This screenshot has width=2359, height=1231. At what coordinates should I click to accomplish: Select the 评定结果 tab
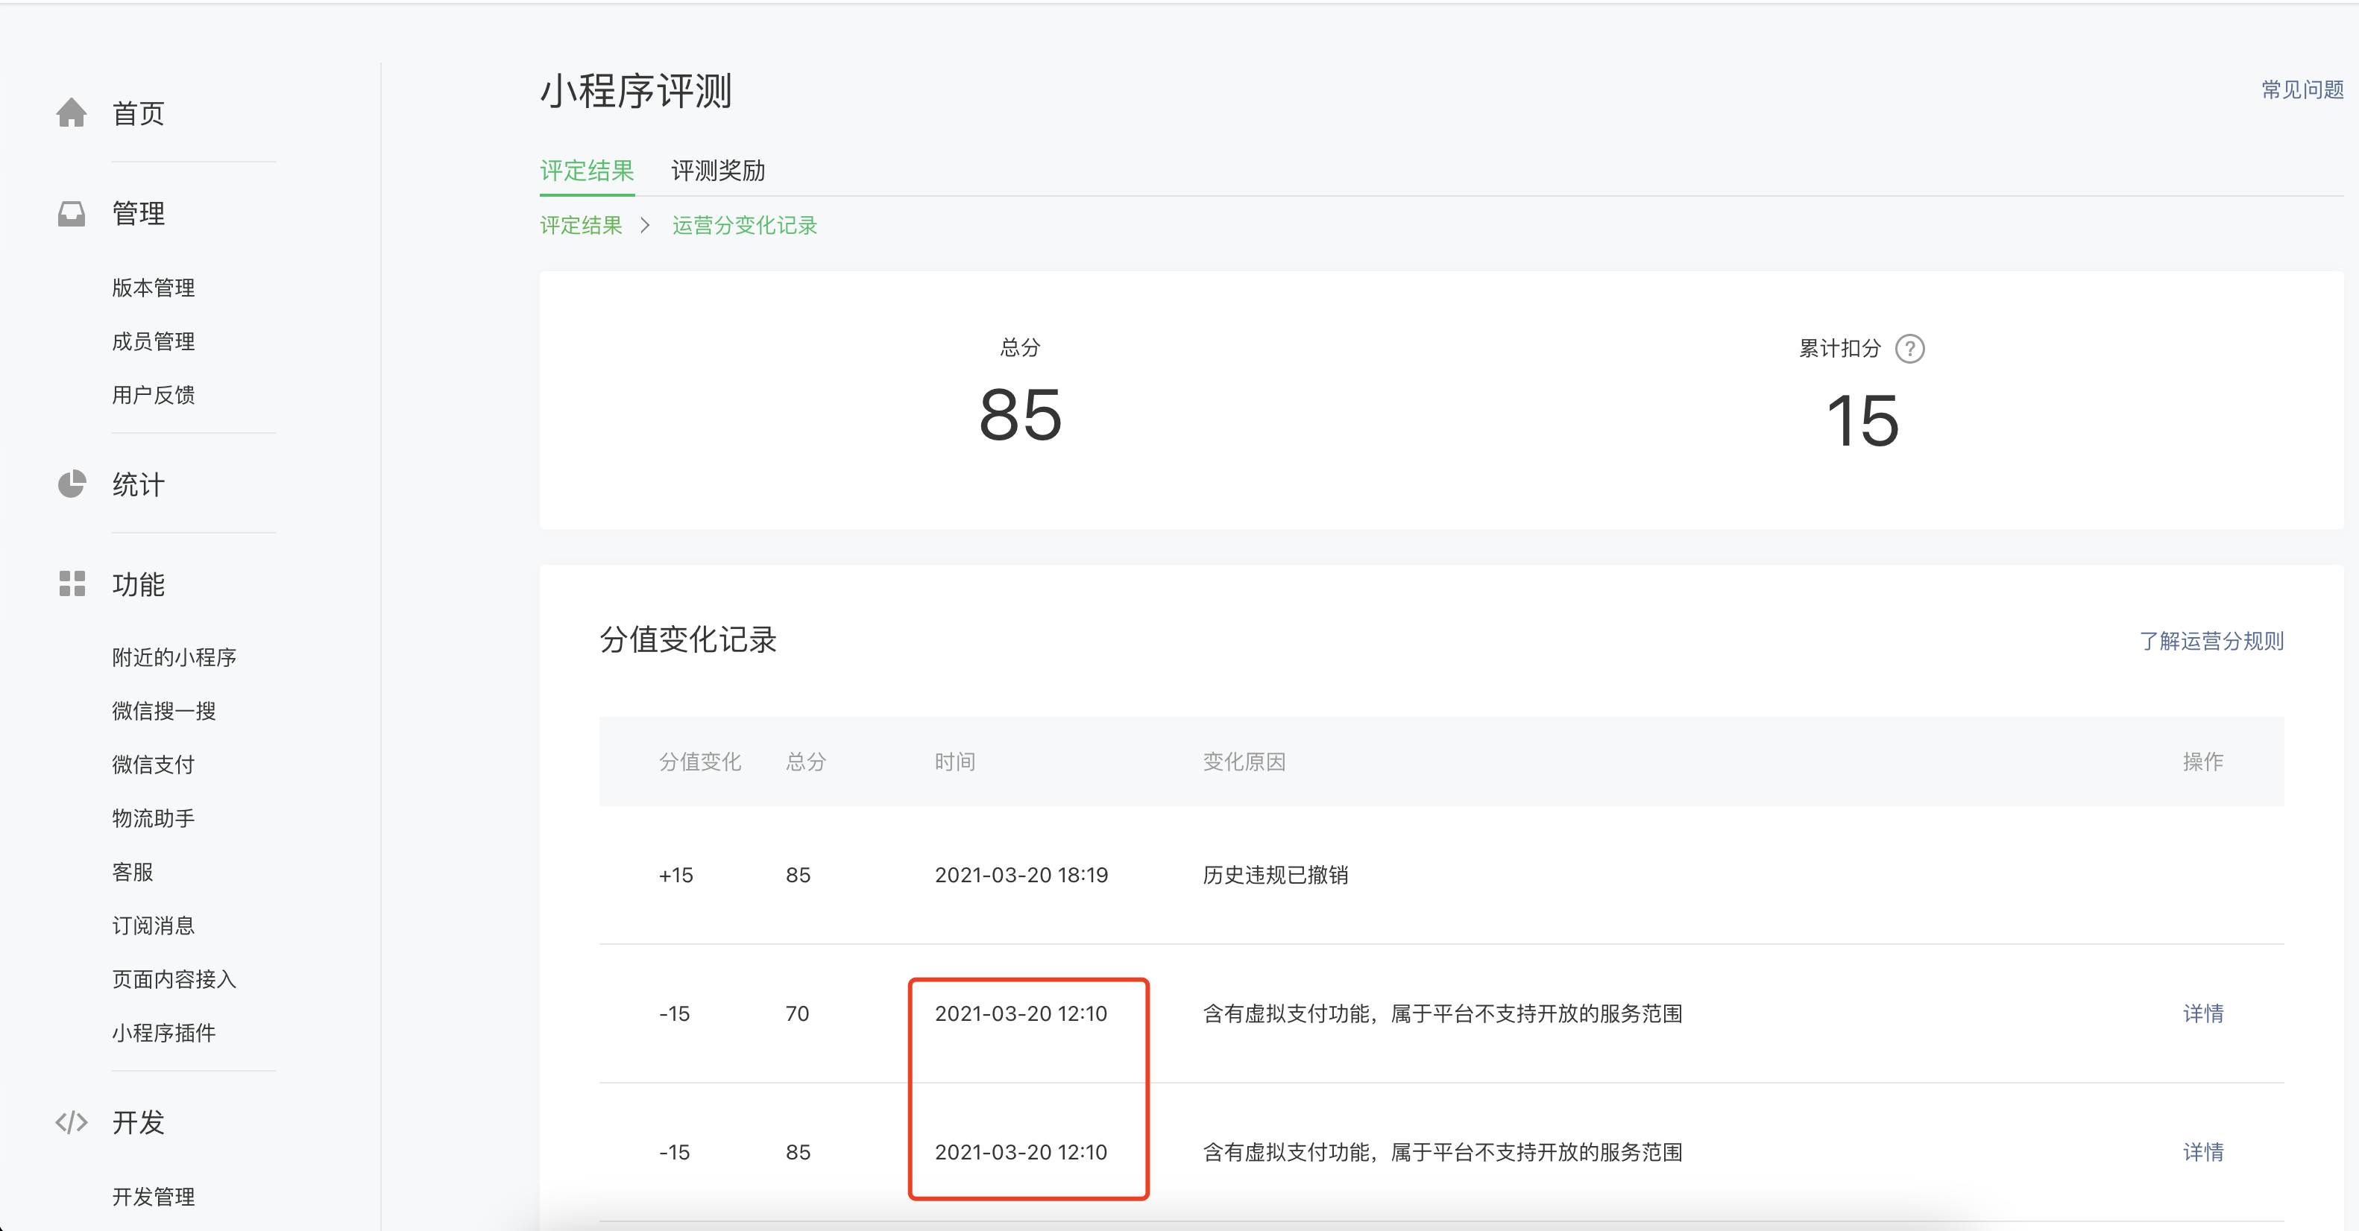586,170
